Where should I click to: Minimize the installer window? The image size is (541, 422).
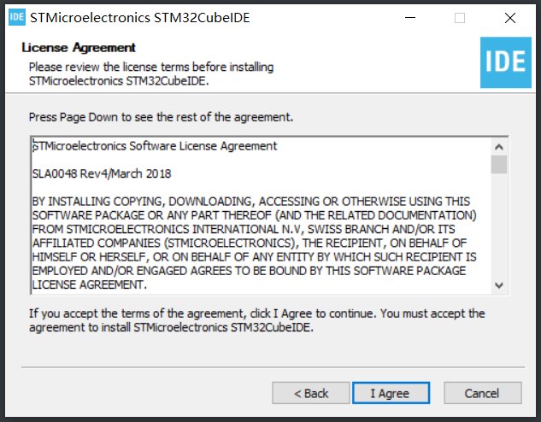(x=410, y=18)
